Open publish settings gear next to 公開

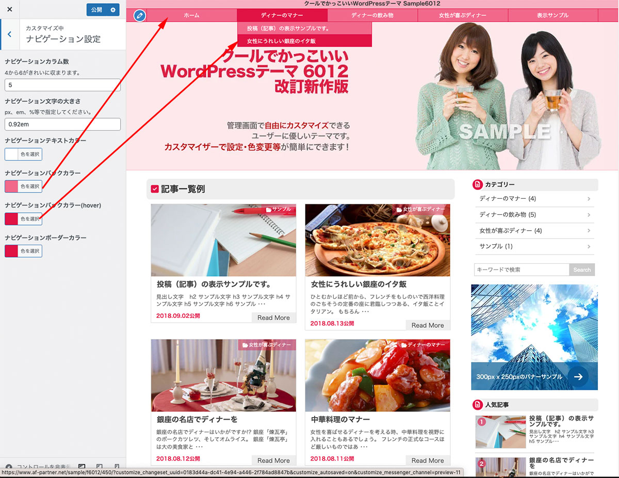113,10
